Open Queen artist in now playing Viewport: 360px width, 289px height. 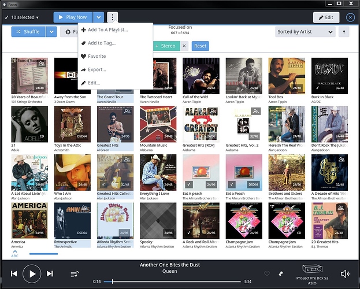click(170, 271)
